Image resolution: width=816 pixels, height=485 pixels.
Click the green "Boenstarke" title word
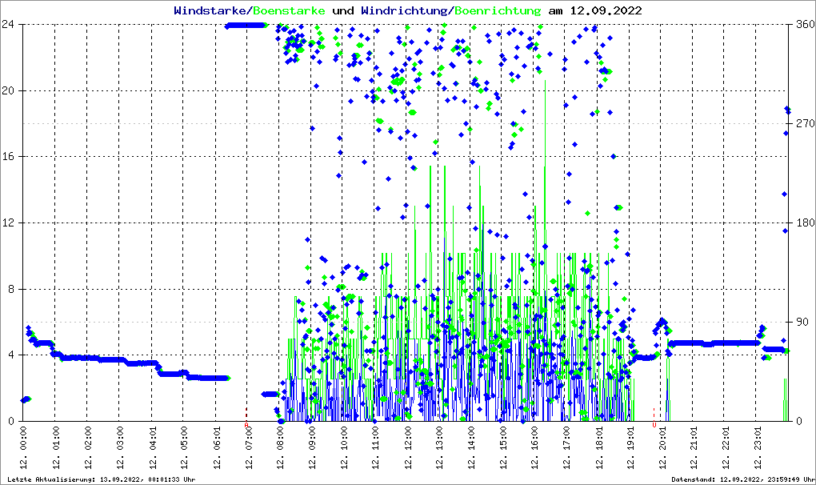[289, 10]
